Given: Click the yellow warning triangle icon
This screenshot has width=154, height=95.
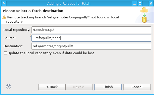Looking at the screenshot, I should pyautogui.click(x=4, y=17).
